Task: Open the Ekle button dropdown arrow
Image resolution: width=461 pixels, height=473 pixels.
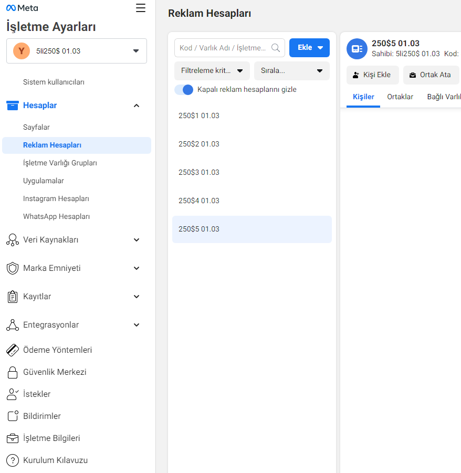Action: pyautogui.click(x=320, y=48)
